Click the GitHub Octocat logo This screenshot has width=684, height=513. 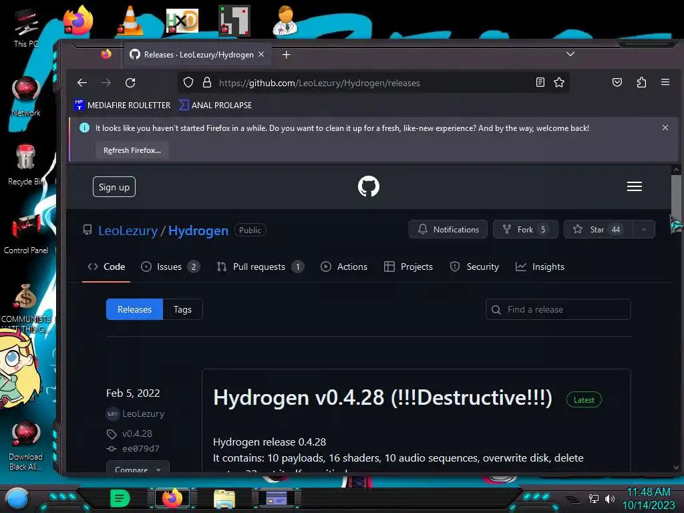pyautogui.click(x=369, y=187)
